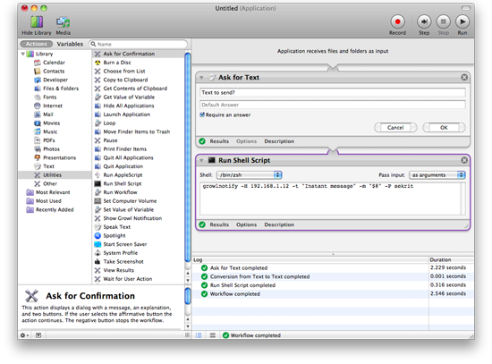This screenshot has width=492, height=364.
Task: Toggle log list view icon
Action: click(199, 335)
